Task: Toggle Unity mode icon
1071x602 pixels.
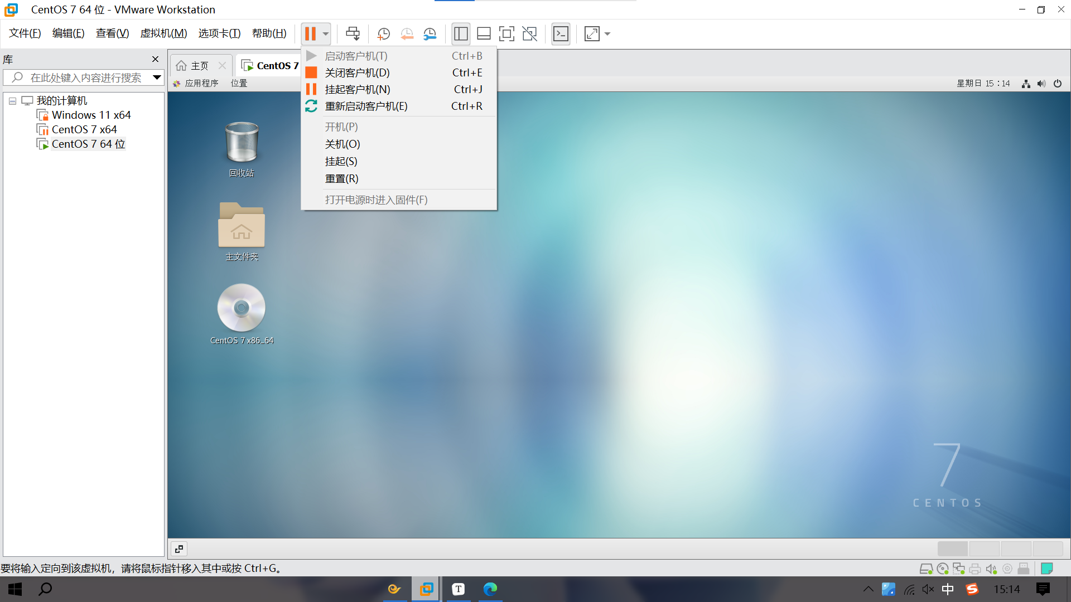Action: (529, 34)
